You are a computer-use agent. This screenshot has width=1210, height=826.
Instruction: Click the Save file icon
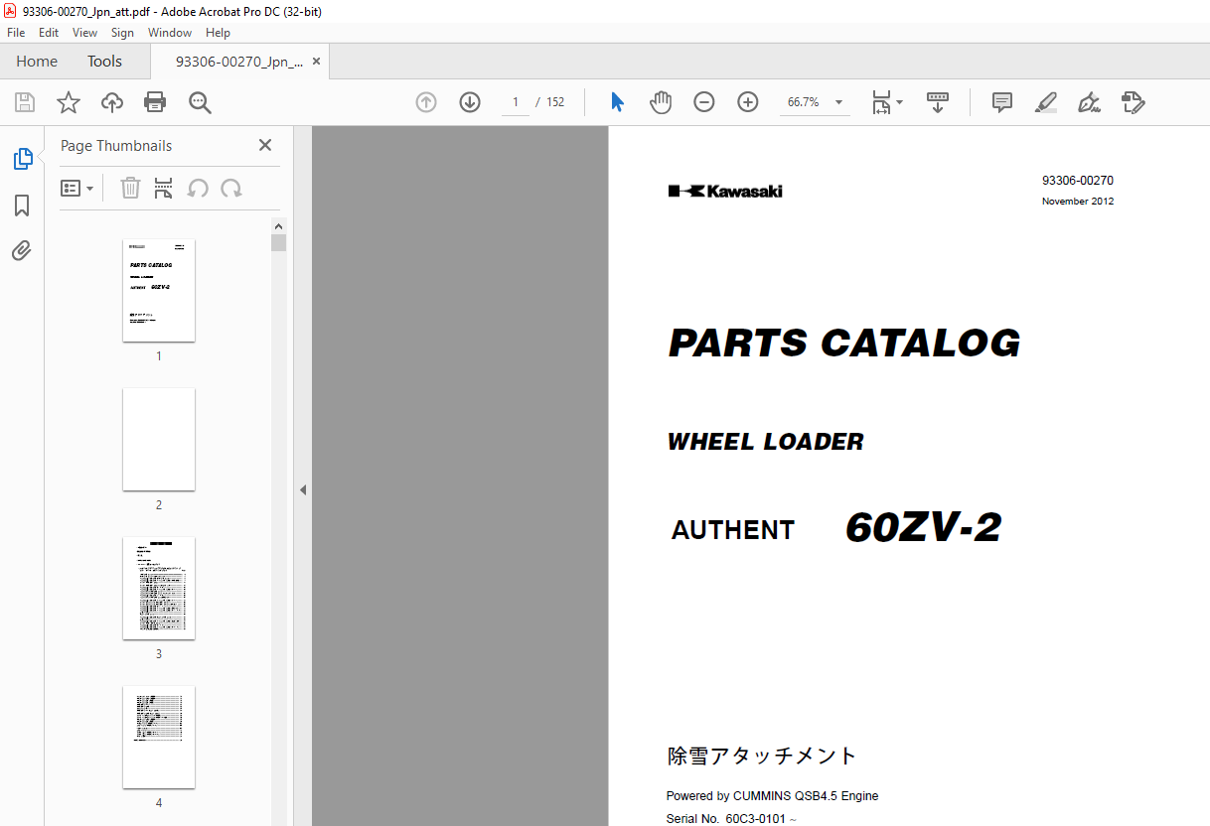25,102
